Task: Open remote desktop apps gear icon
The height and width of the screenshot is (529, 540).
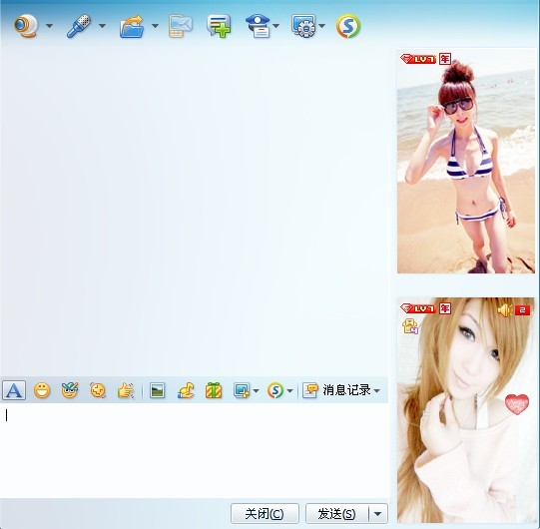Action: (303, 26)
